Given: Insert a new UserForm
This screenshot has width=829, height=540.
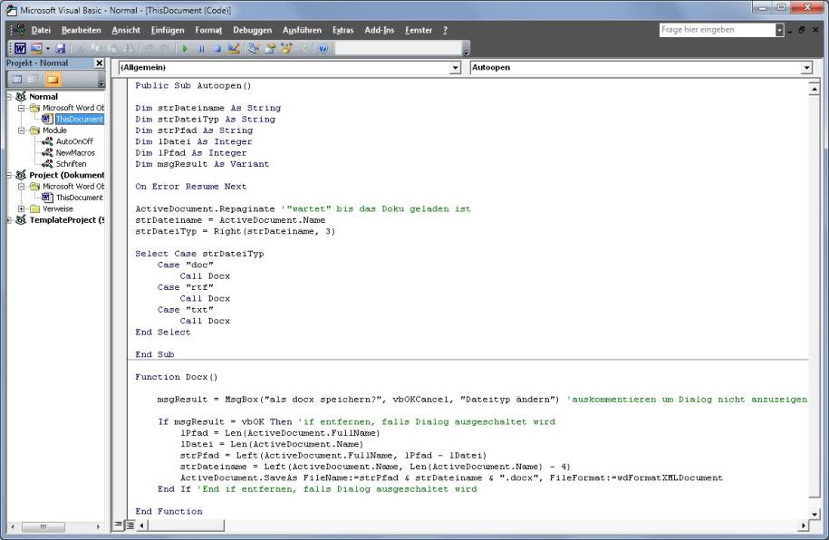Looking at the screenshot, I should (x=35, y=47).
